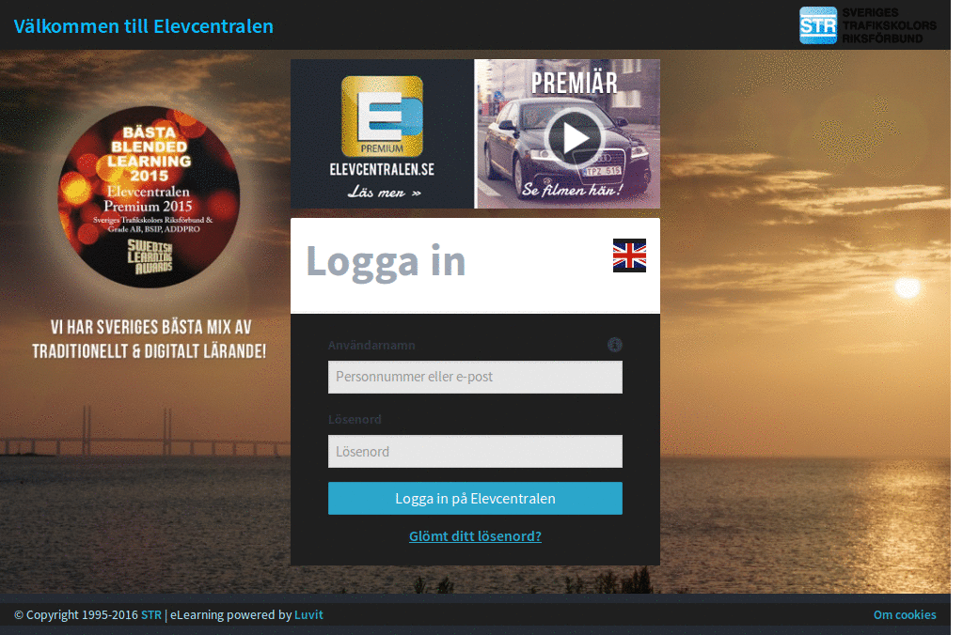Click the Elevcentralen Premium logo banner
The width and height of the screenshot is (963, 635).
pyautogui.click(x=382, y=133)
